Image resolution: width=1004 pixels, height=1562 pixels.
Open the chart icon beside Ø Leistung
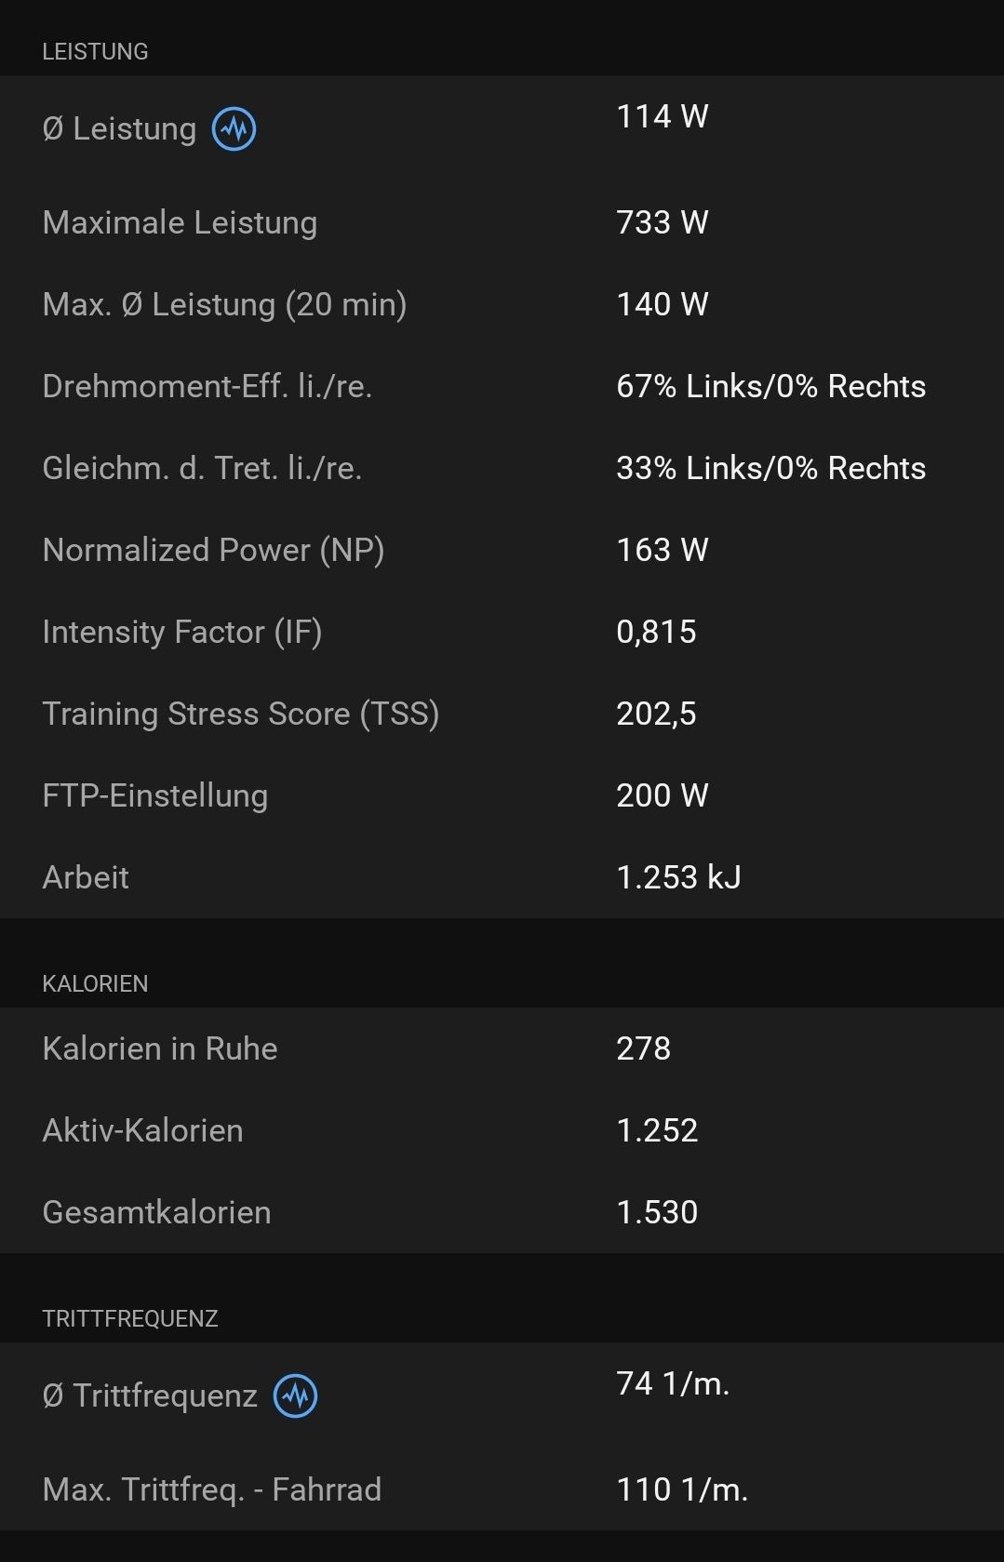(x=234, y=128)
